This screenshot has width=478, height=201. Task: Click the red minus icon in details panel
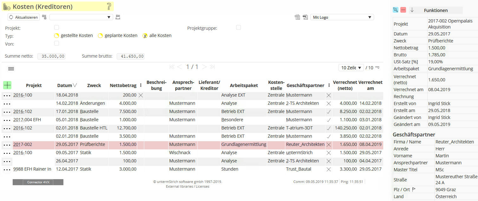[403, 10]
